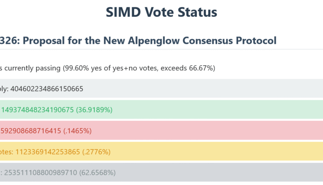The height and width of the screenshot is (185, 323).
Task: Click the Alpenglow Consensus Protocol proposal heading
Action: (138, 41)
